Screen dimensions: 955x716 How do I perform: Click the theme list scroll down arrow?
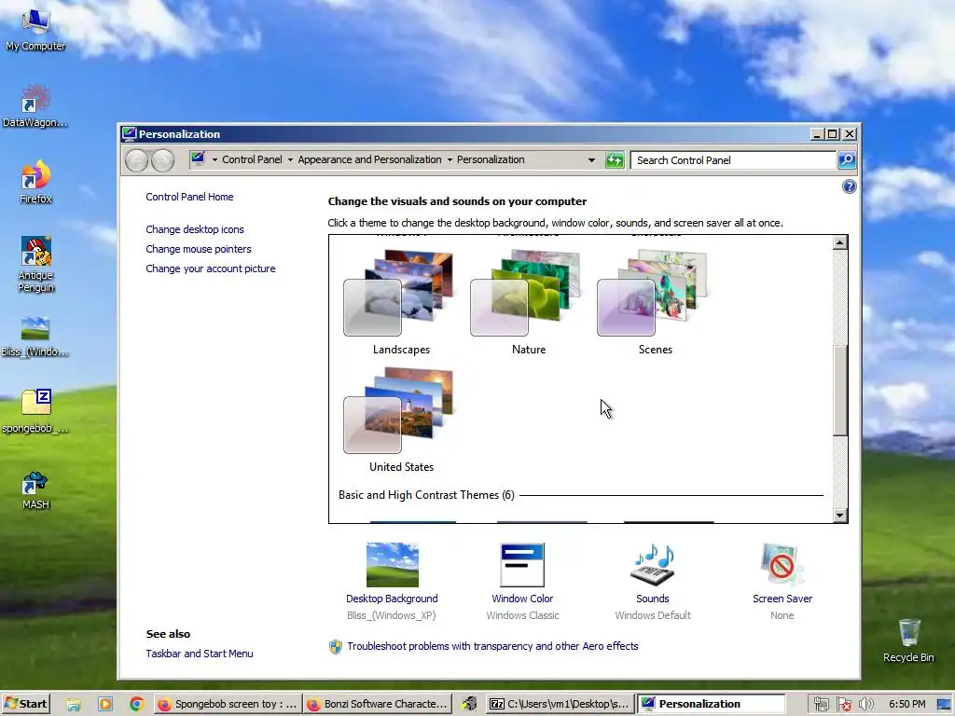[x=840, y=515]
